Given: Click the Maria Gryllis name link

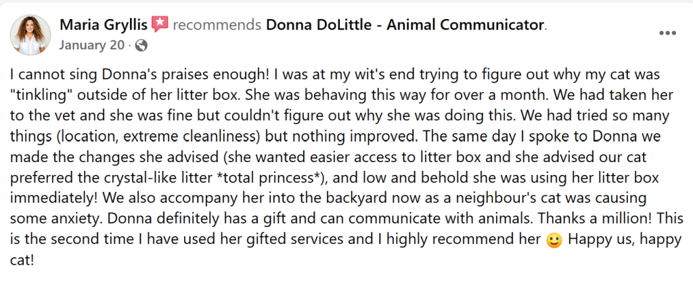Looking at the screenshot, I should click(x=104, y=25).
